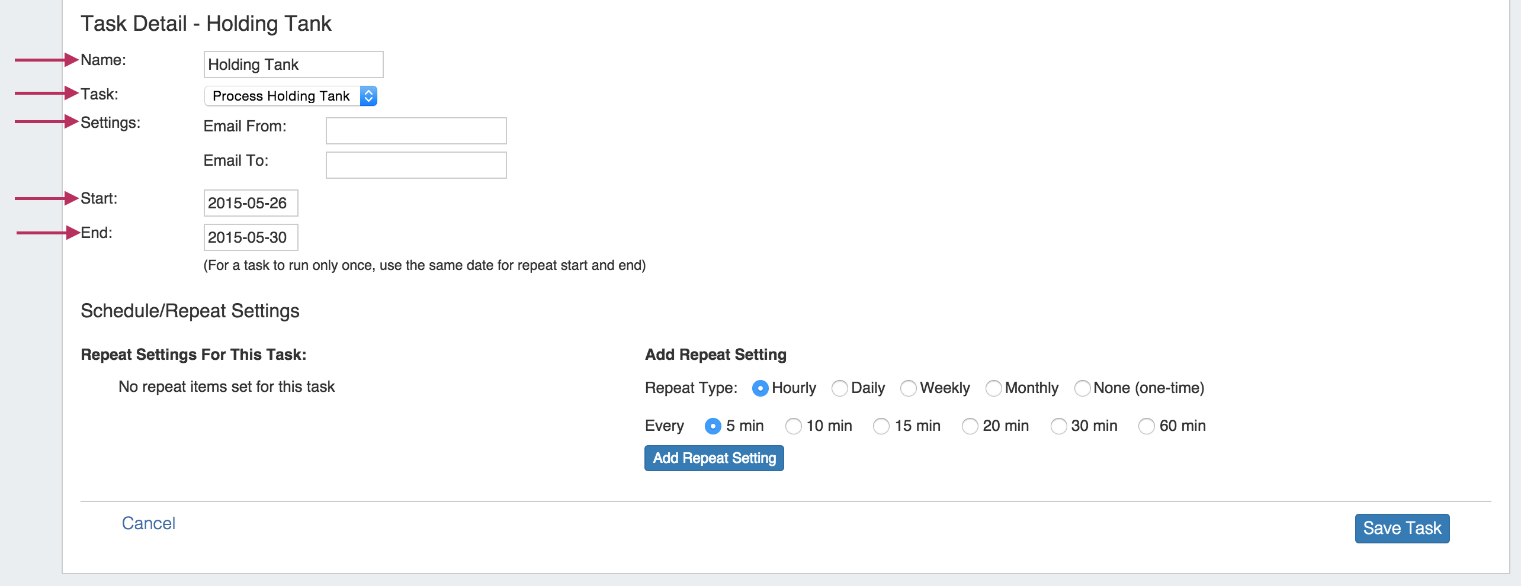Select the 5 min interval option
The height and width of the screenshot is (586, 1521).
(713, 426)
